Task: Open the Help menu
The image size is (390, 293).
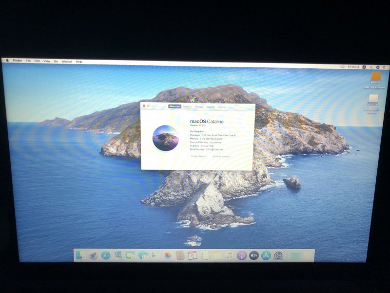Action: click(x=79, y=62)
